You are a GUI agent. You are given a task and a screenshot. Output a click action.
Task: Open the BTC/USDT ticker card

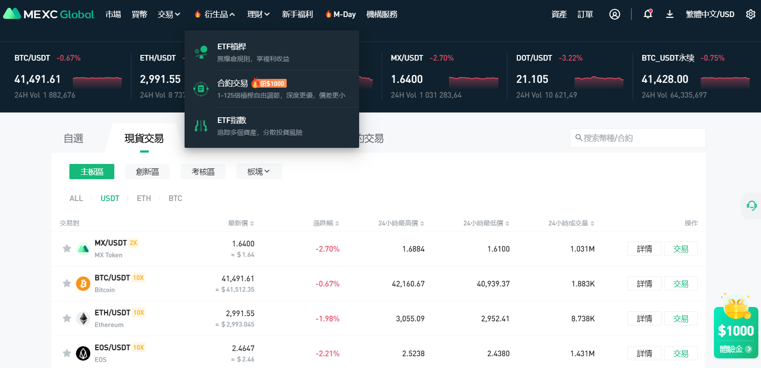(68, 76)
